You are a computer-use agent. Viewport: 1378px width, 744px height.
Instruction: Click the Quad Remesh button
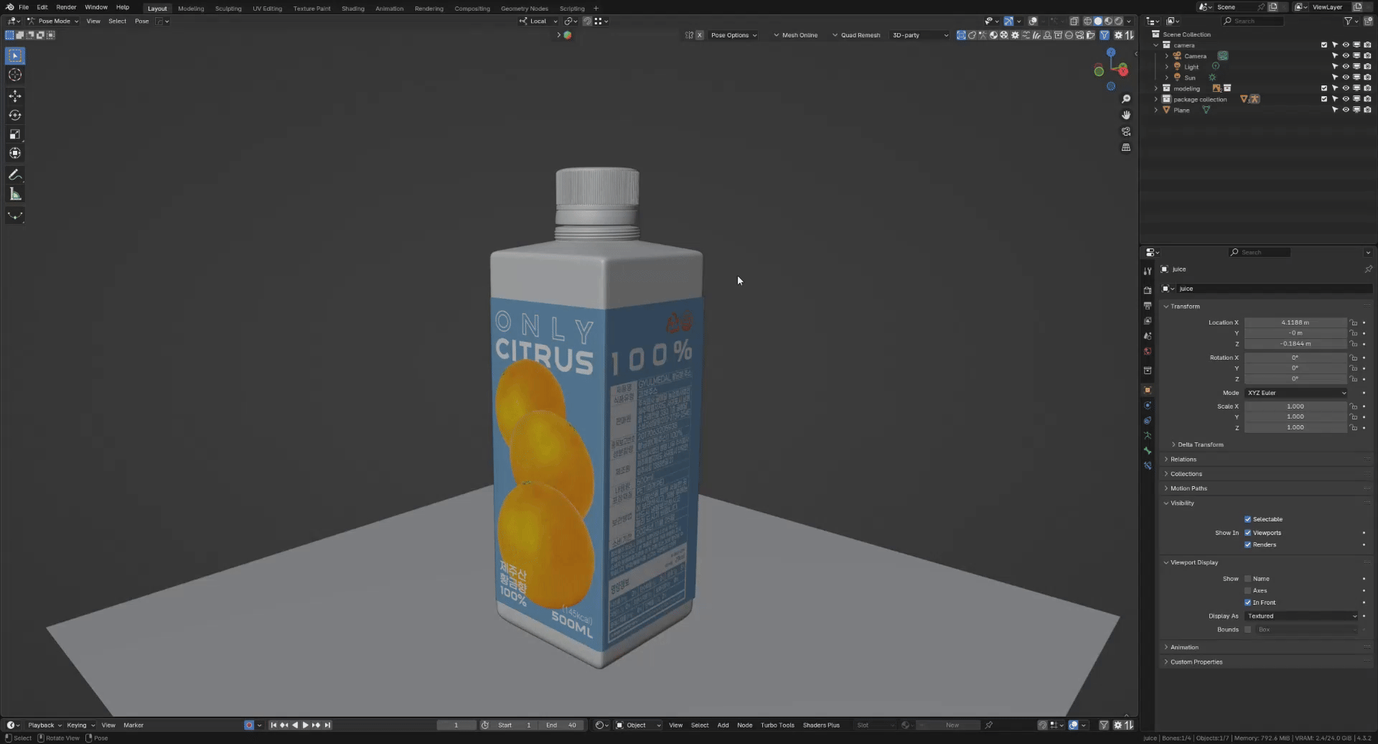coord(856,35)
